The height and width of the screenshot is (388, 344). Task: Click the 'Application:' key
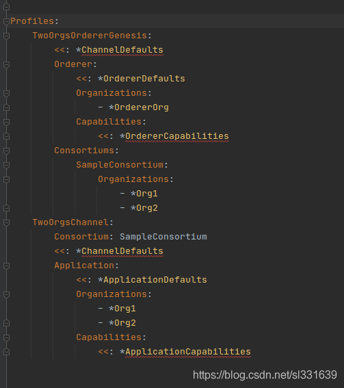pyautogui.click(x=87, y=265)
